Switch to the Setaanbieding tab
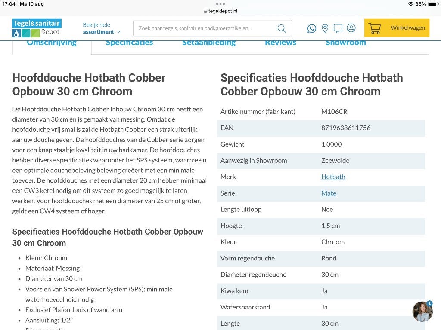This screenshot has height=330, width=441. coord(209,43)
